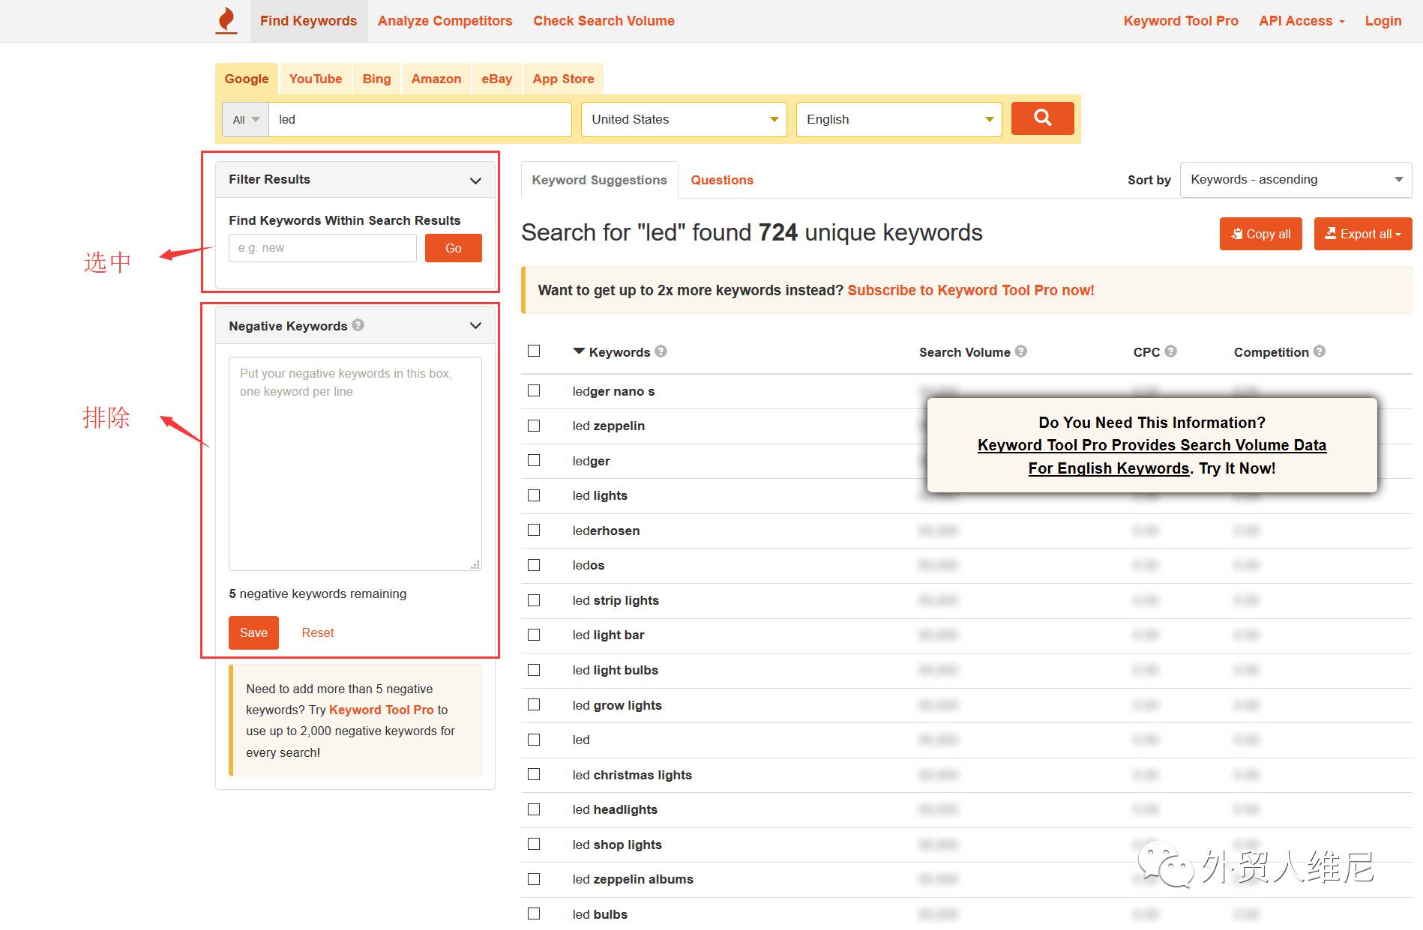The width and height of the screenshot is (1423, 930).
Task: Tick the 'lederhosen' checkbox
Action: click(534, 530)
